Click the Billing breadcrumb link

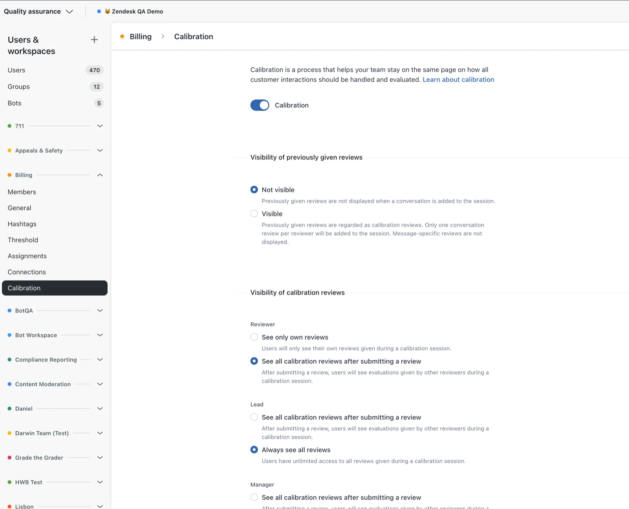[140, 37]
